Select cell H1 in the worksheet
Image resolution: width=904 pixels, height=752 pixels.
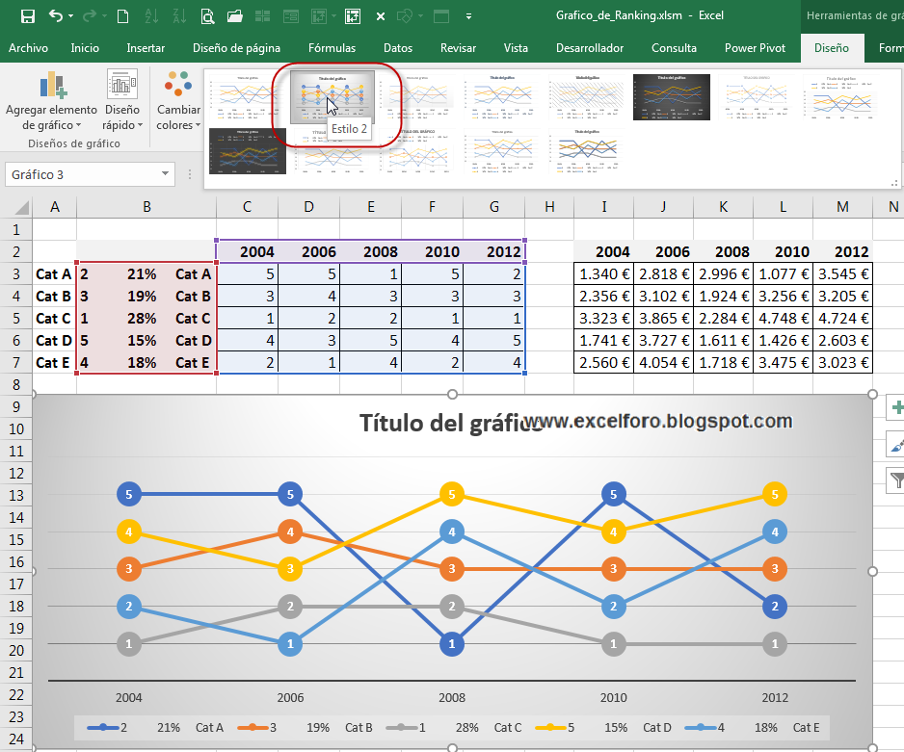tap(549, 230)
